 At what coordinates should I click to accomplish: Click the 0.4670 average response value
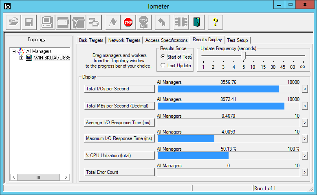coord(228,116)
